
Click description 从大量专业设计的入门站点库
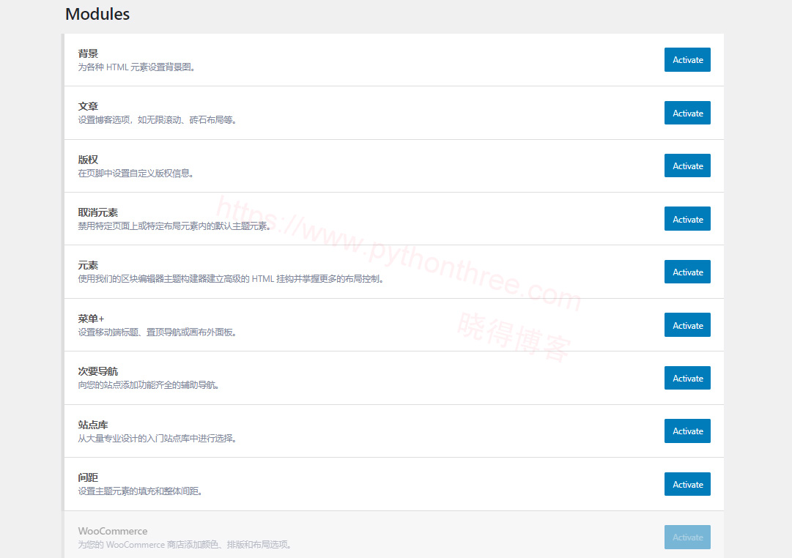158,439
